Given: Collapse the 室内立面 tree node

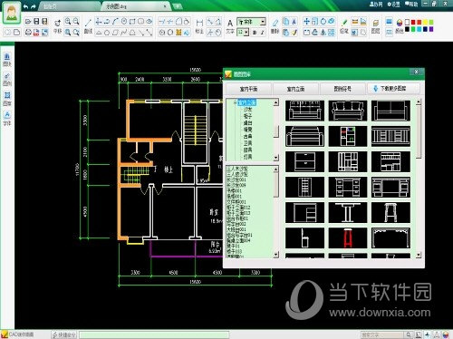Looking at the screenshot, I should (235, 102).
